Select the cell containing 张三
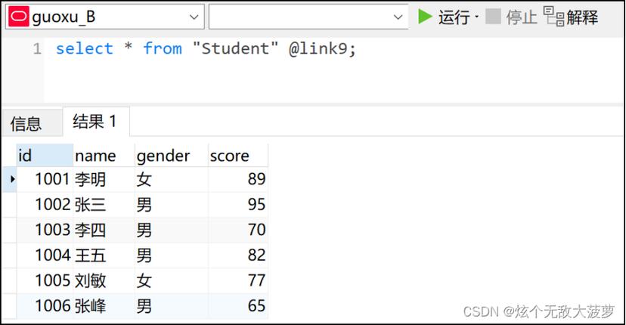The width and height of the screenshot is (626, 325). pyautogui.click(x=91, y=204)
